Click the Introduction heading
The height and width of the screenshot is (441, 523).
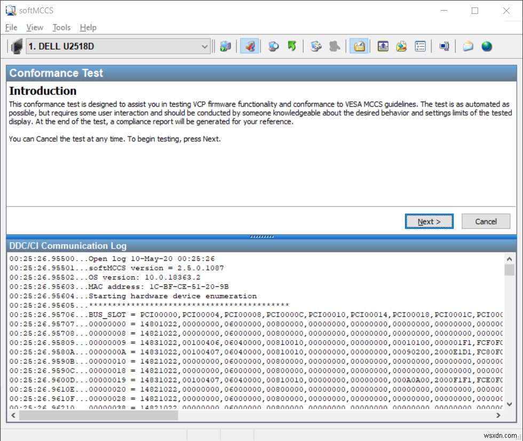pyautogui.click(x=43, y=91)
